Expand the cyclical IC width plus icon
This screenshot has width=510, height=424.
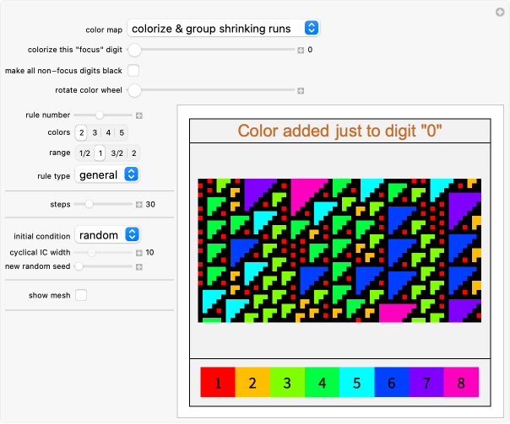[139, 252]
